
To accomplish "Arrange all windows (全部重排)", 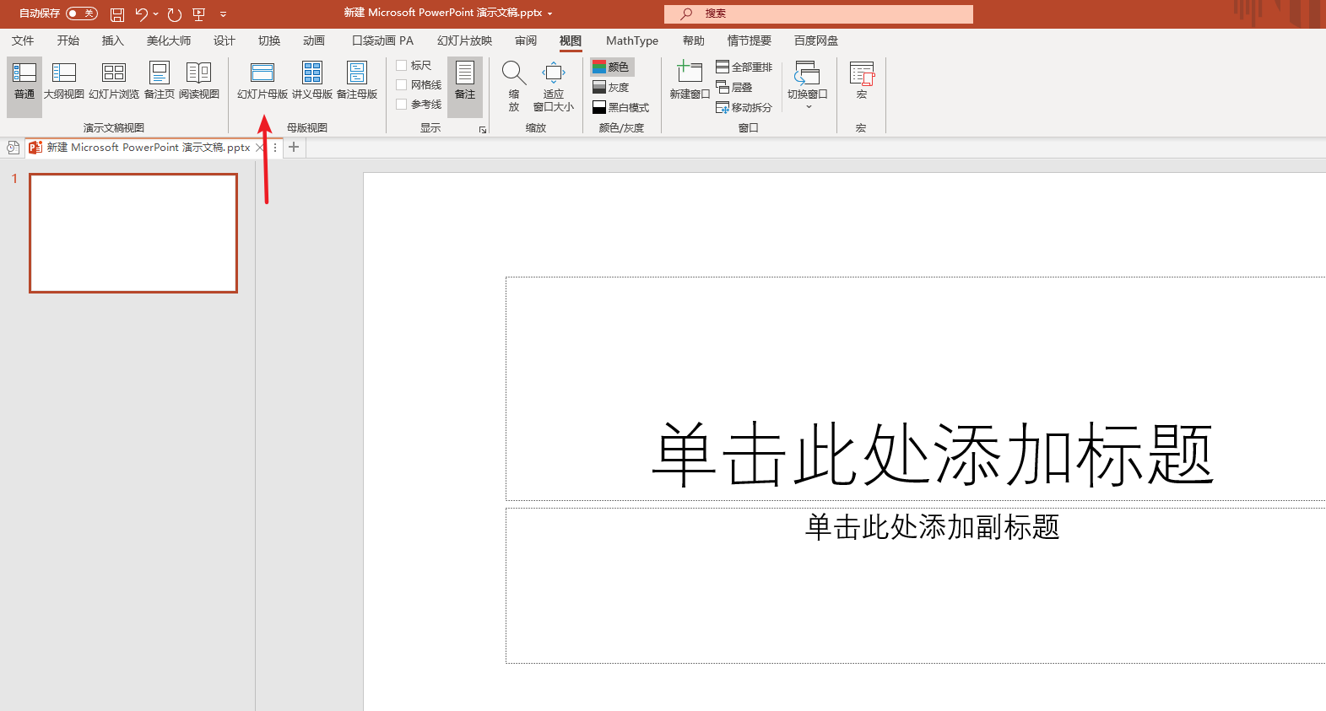I will pos(744,67).
